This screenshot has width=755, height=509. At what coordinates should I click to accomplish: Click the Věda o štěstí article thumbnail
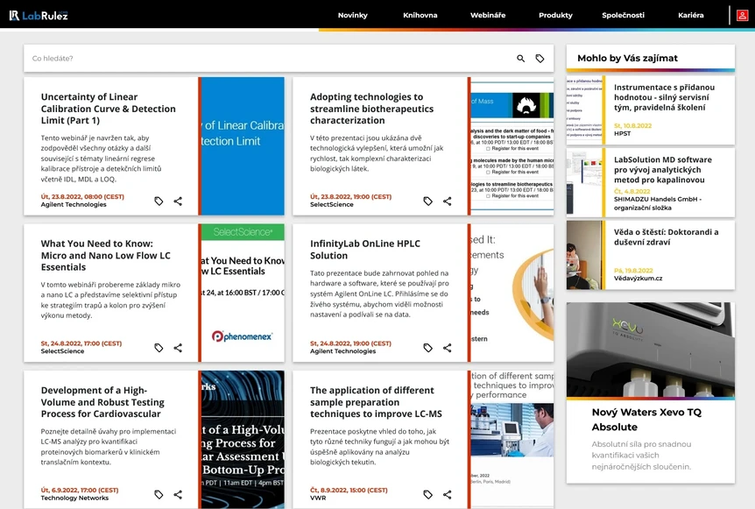click(584, 255)
